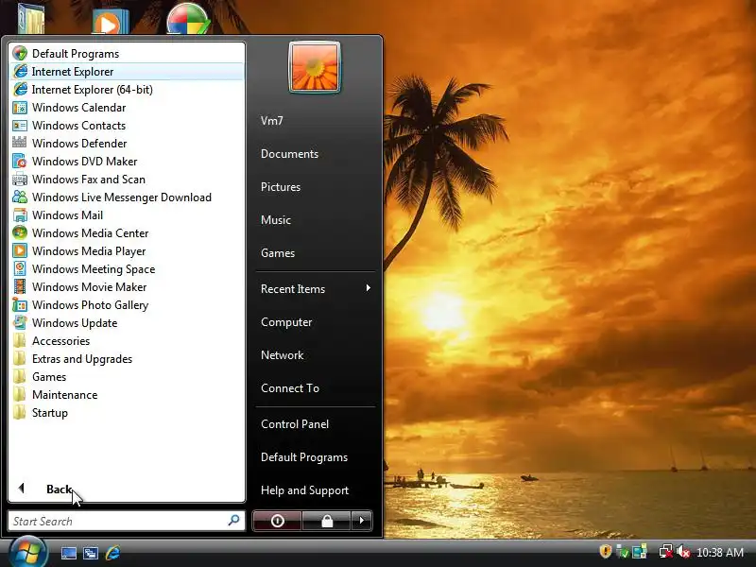Open the shutdown options arrow menu
The image size is (756, 567).
tap(362, 521)
